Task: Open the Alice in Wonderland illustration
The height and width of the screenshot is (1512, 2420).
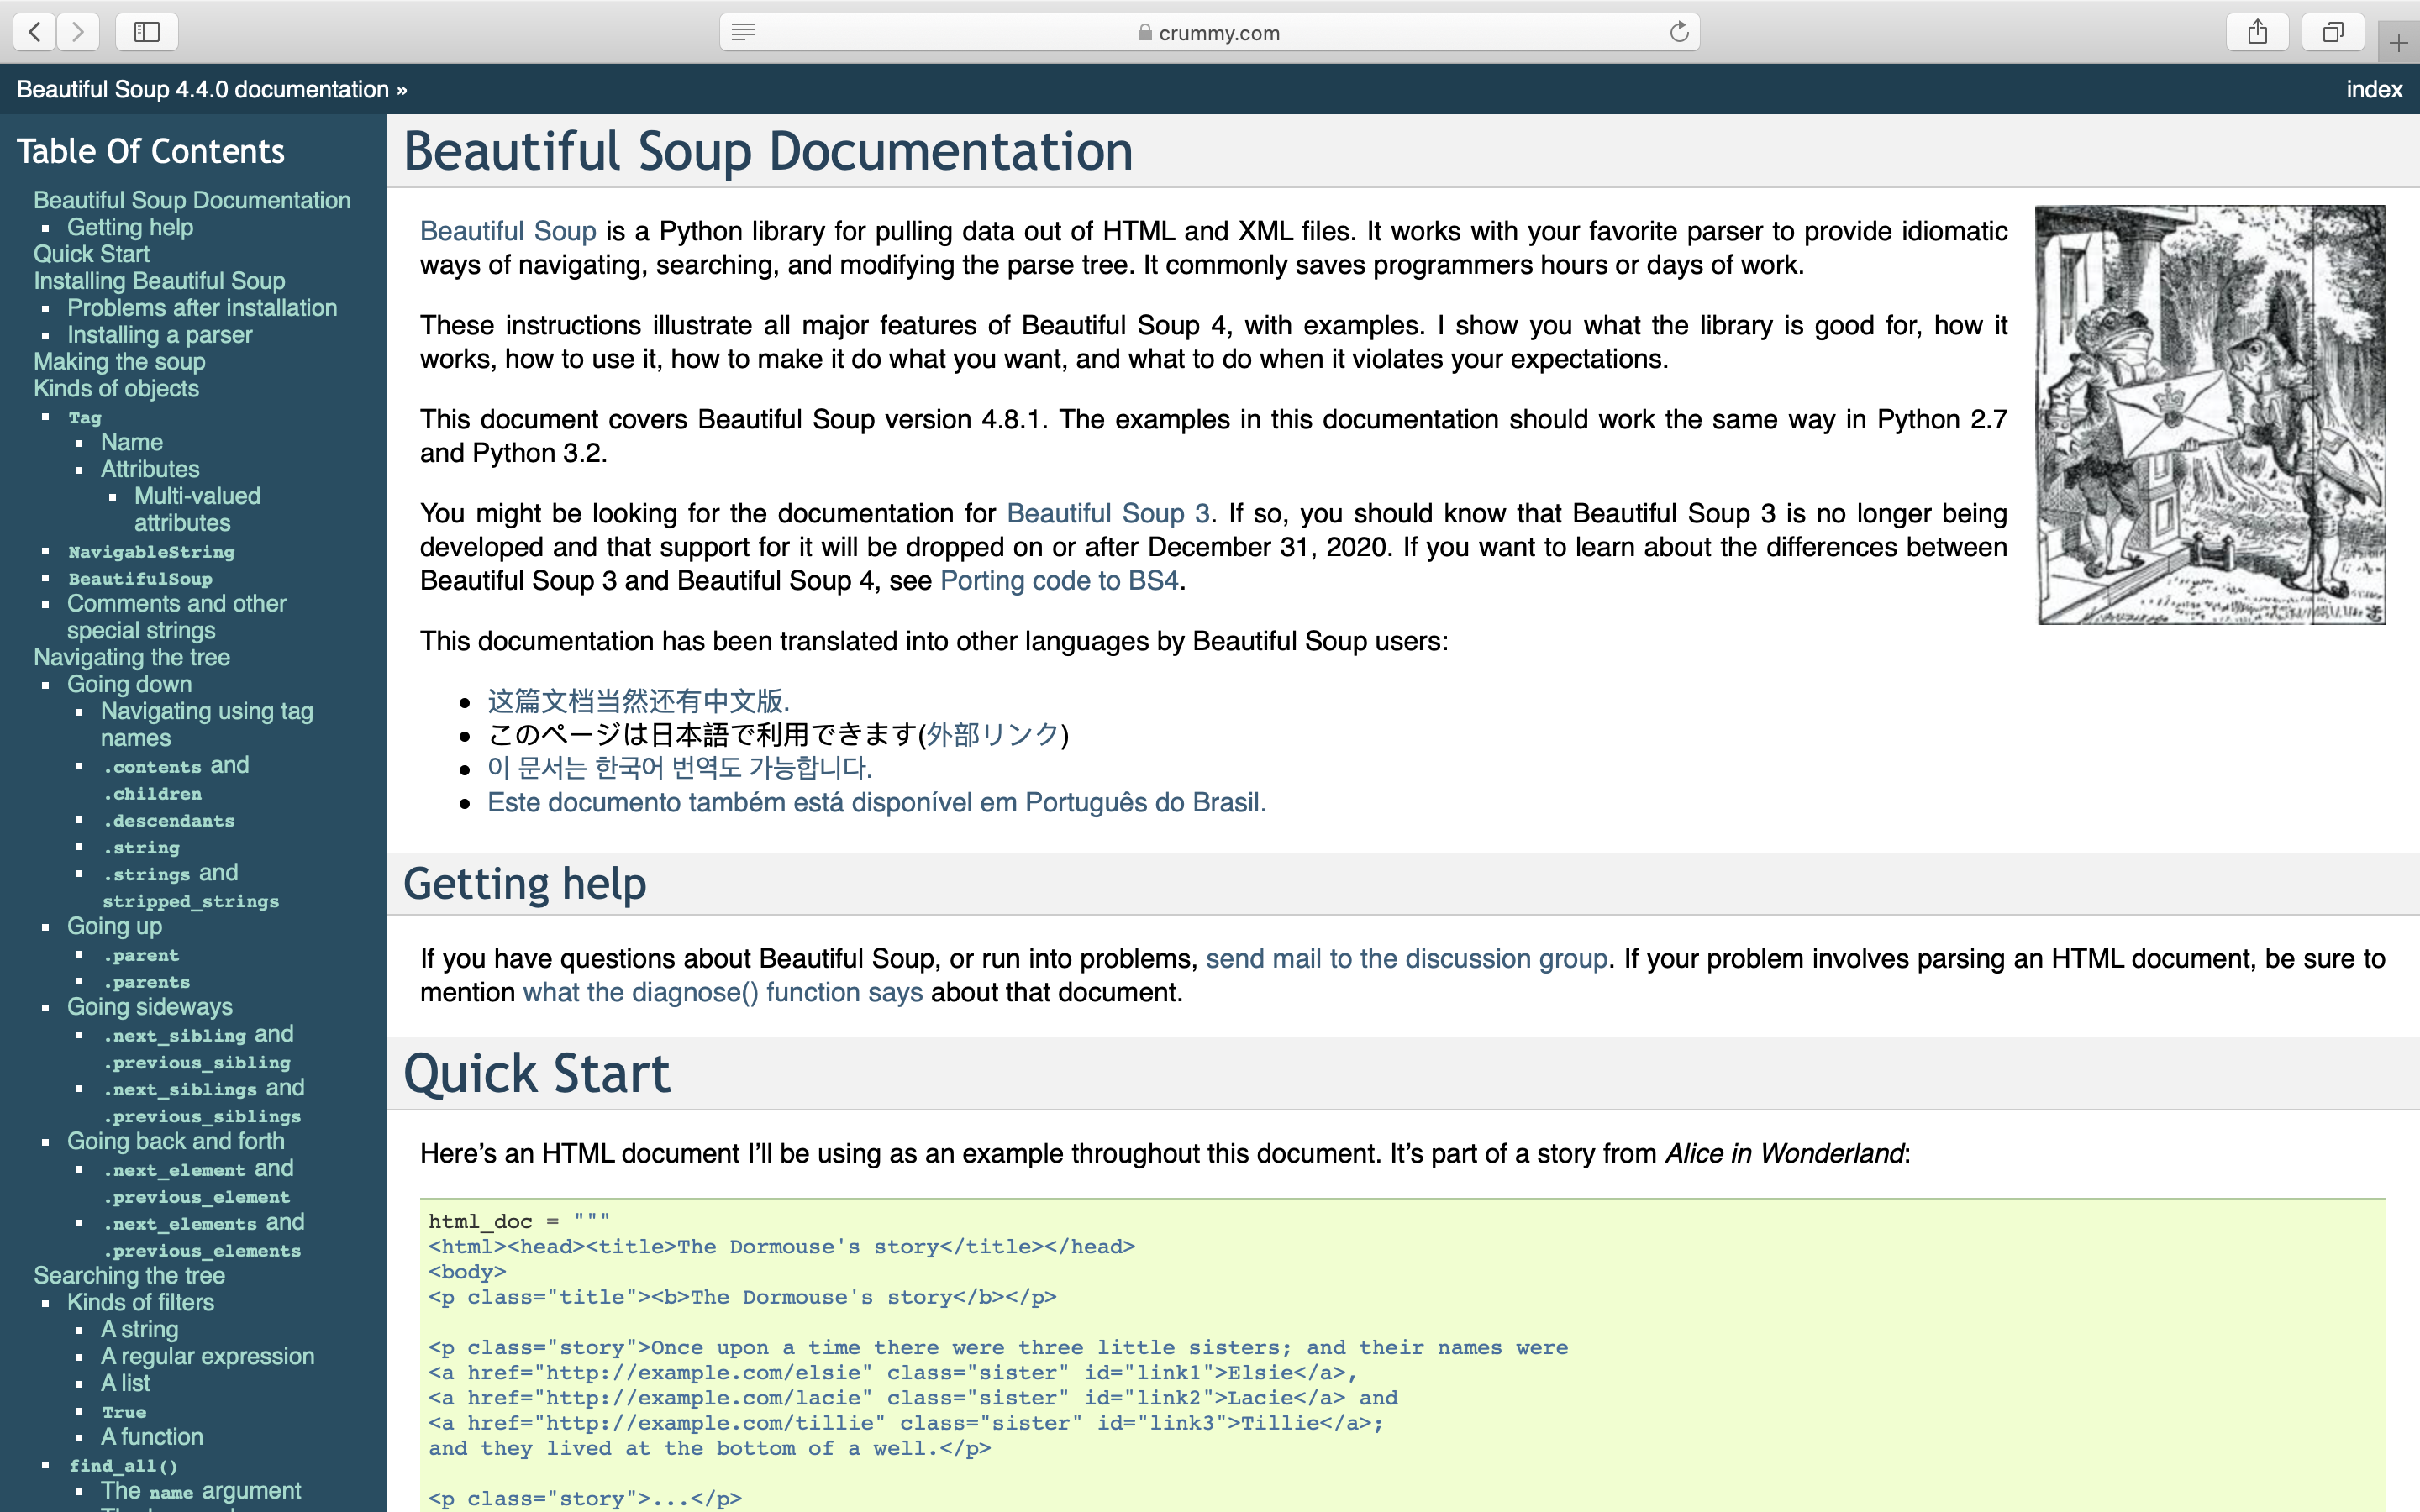Action: click(x=2211, y=415)
